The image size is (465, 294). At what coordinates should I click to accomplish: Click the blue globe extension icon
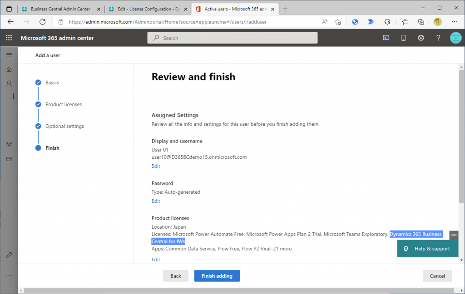pyautogui.click(x=355, y=22)
